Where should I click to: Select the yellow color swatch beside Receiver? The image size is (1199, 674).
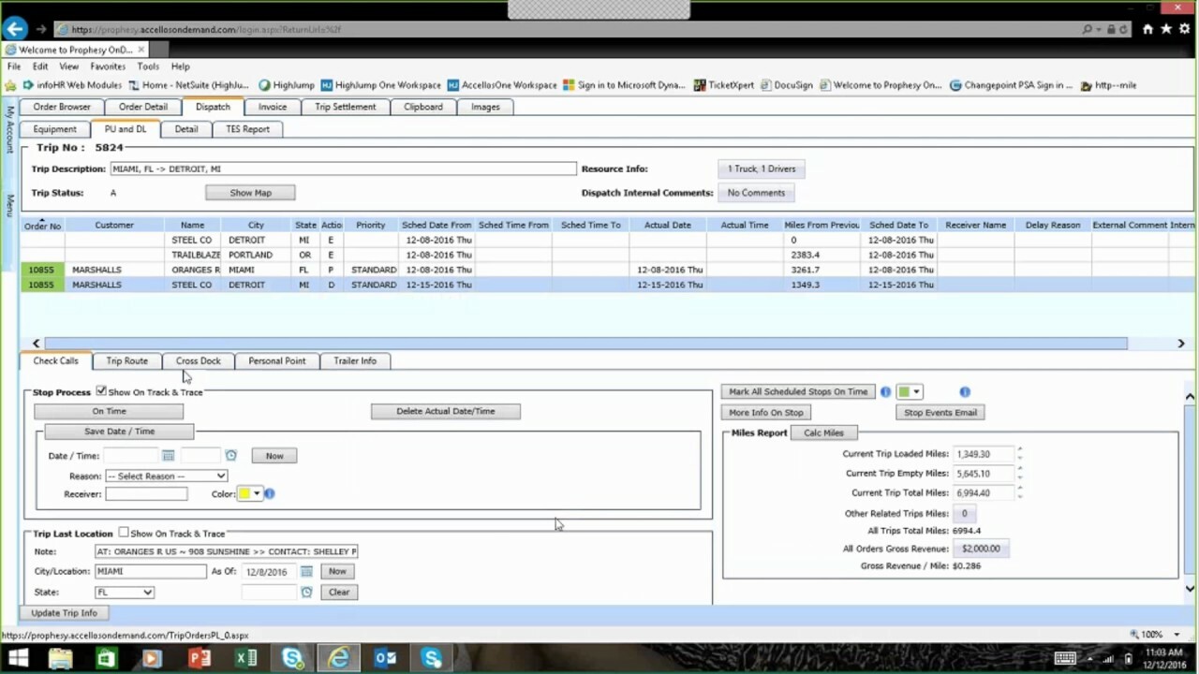click(x=245, y=493)
